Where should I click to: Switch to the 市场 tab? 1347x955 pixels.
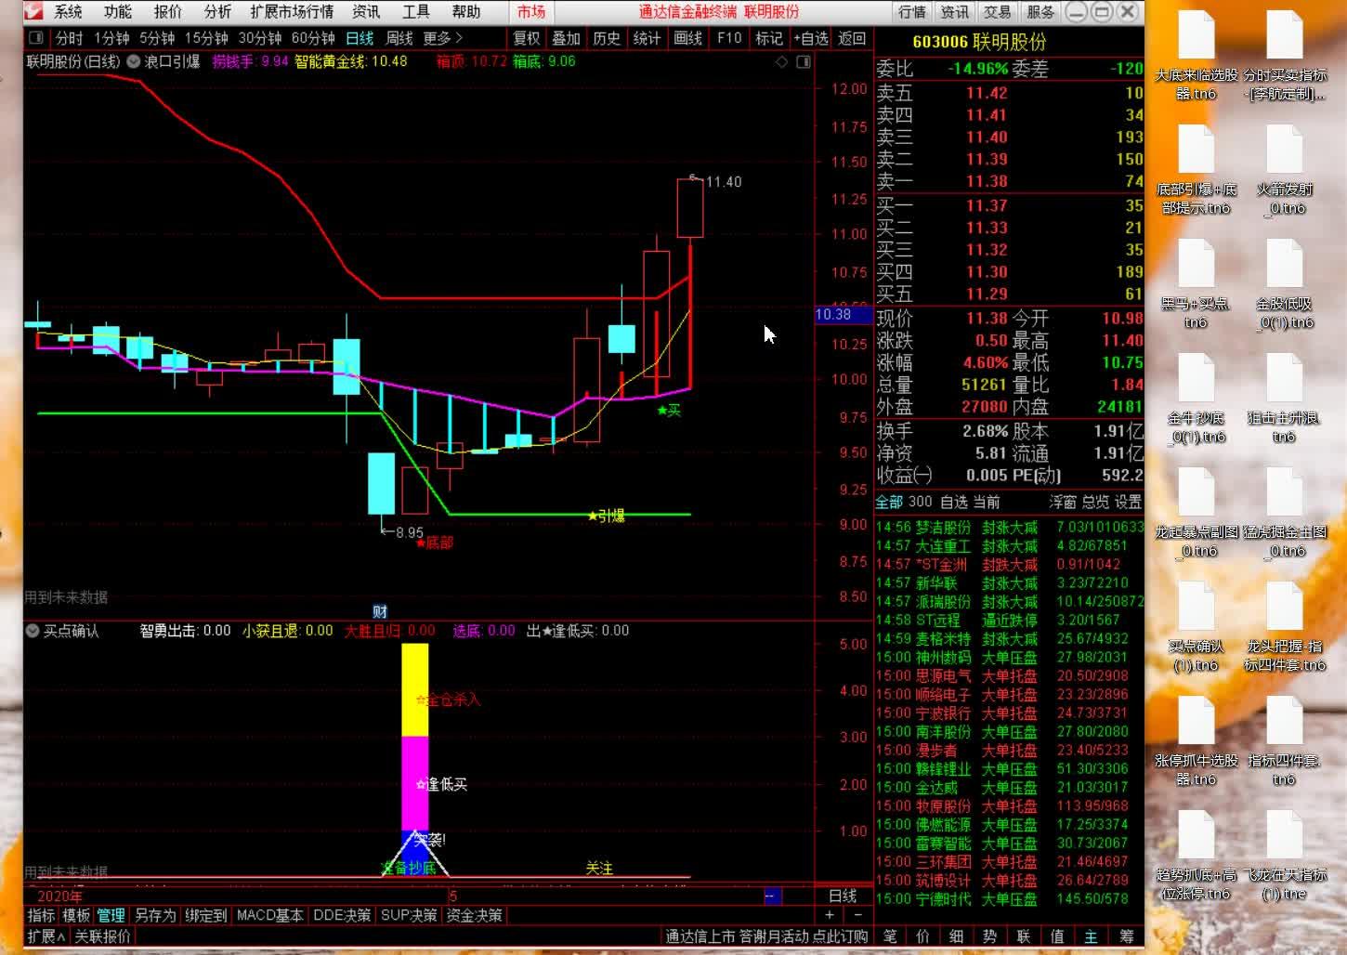[x=531, y=12]
